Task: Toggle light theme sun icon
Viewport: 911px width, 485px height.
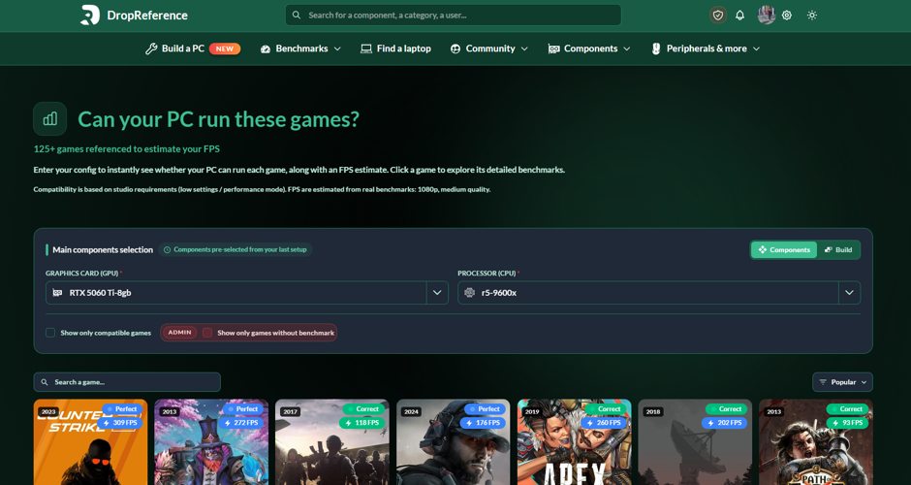Action: coord(811,16)
